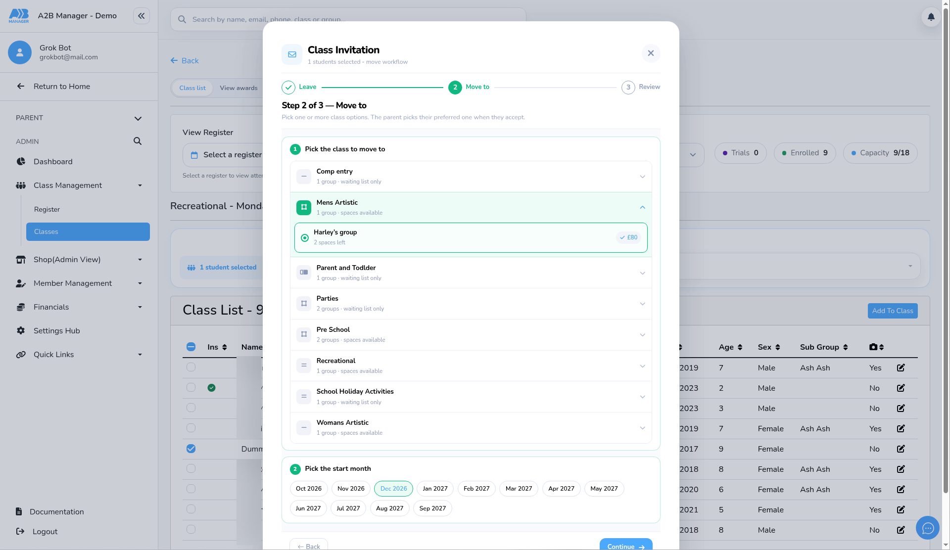Click edit icon for Dummy row aged 9
The width and height of the screenshot is (950, 550).
tap(901, 449)
